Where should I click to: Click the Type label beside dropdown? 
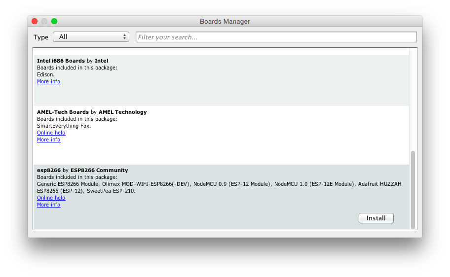pos(41,37)
